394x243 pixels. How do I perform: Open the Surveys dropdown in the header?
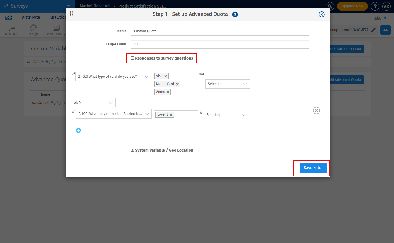click(69, 6)
